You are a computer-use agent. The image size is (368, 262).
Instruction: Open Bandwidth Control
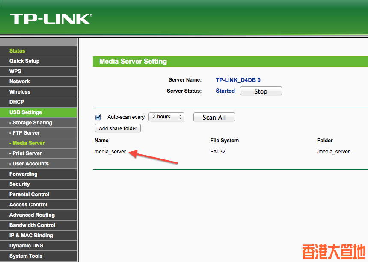[x=38, y=225]
